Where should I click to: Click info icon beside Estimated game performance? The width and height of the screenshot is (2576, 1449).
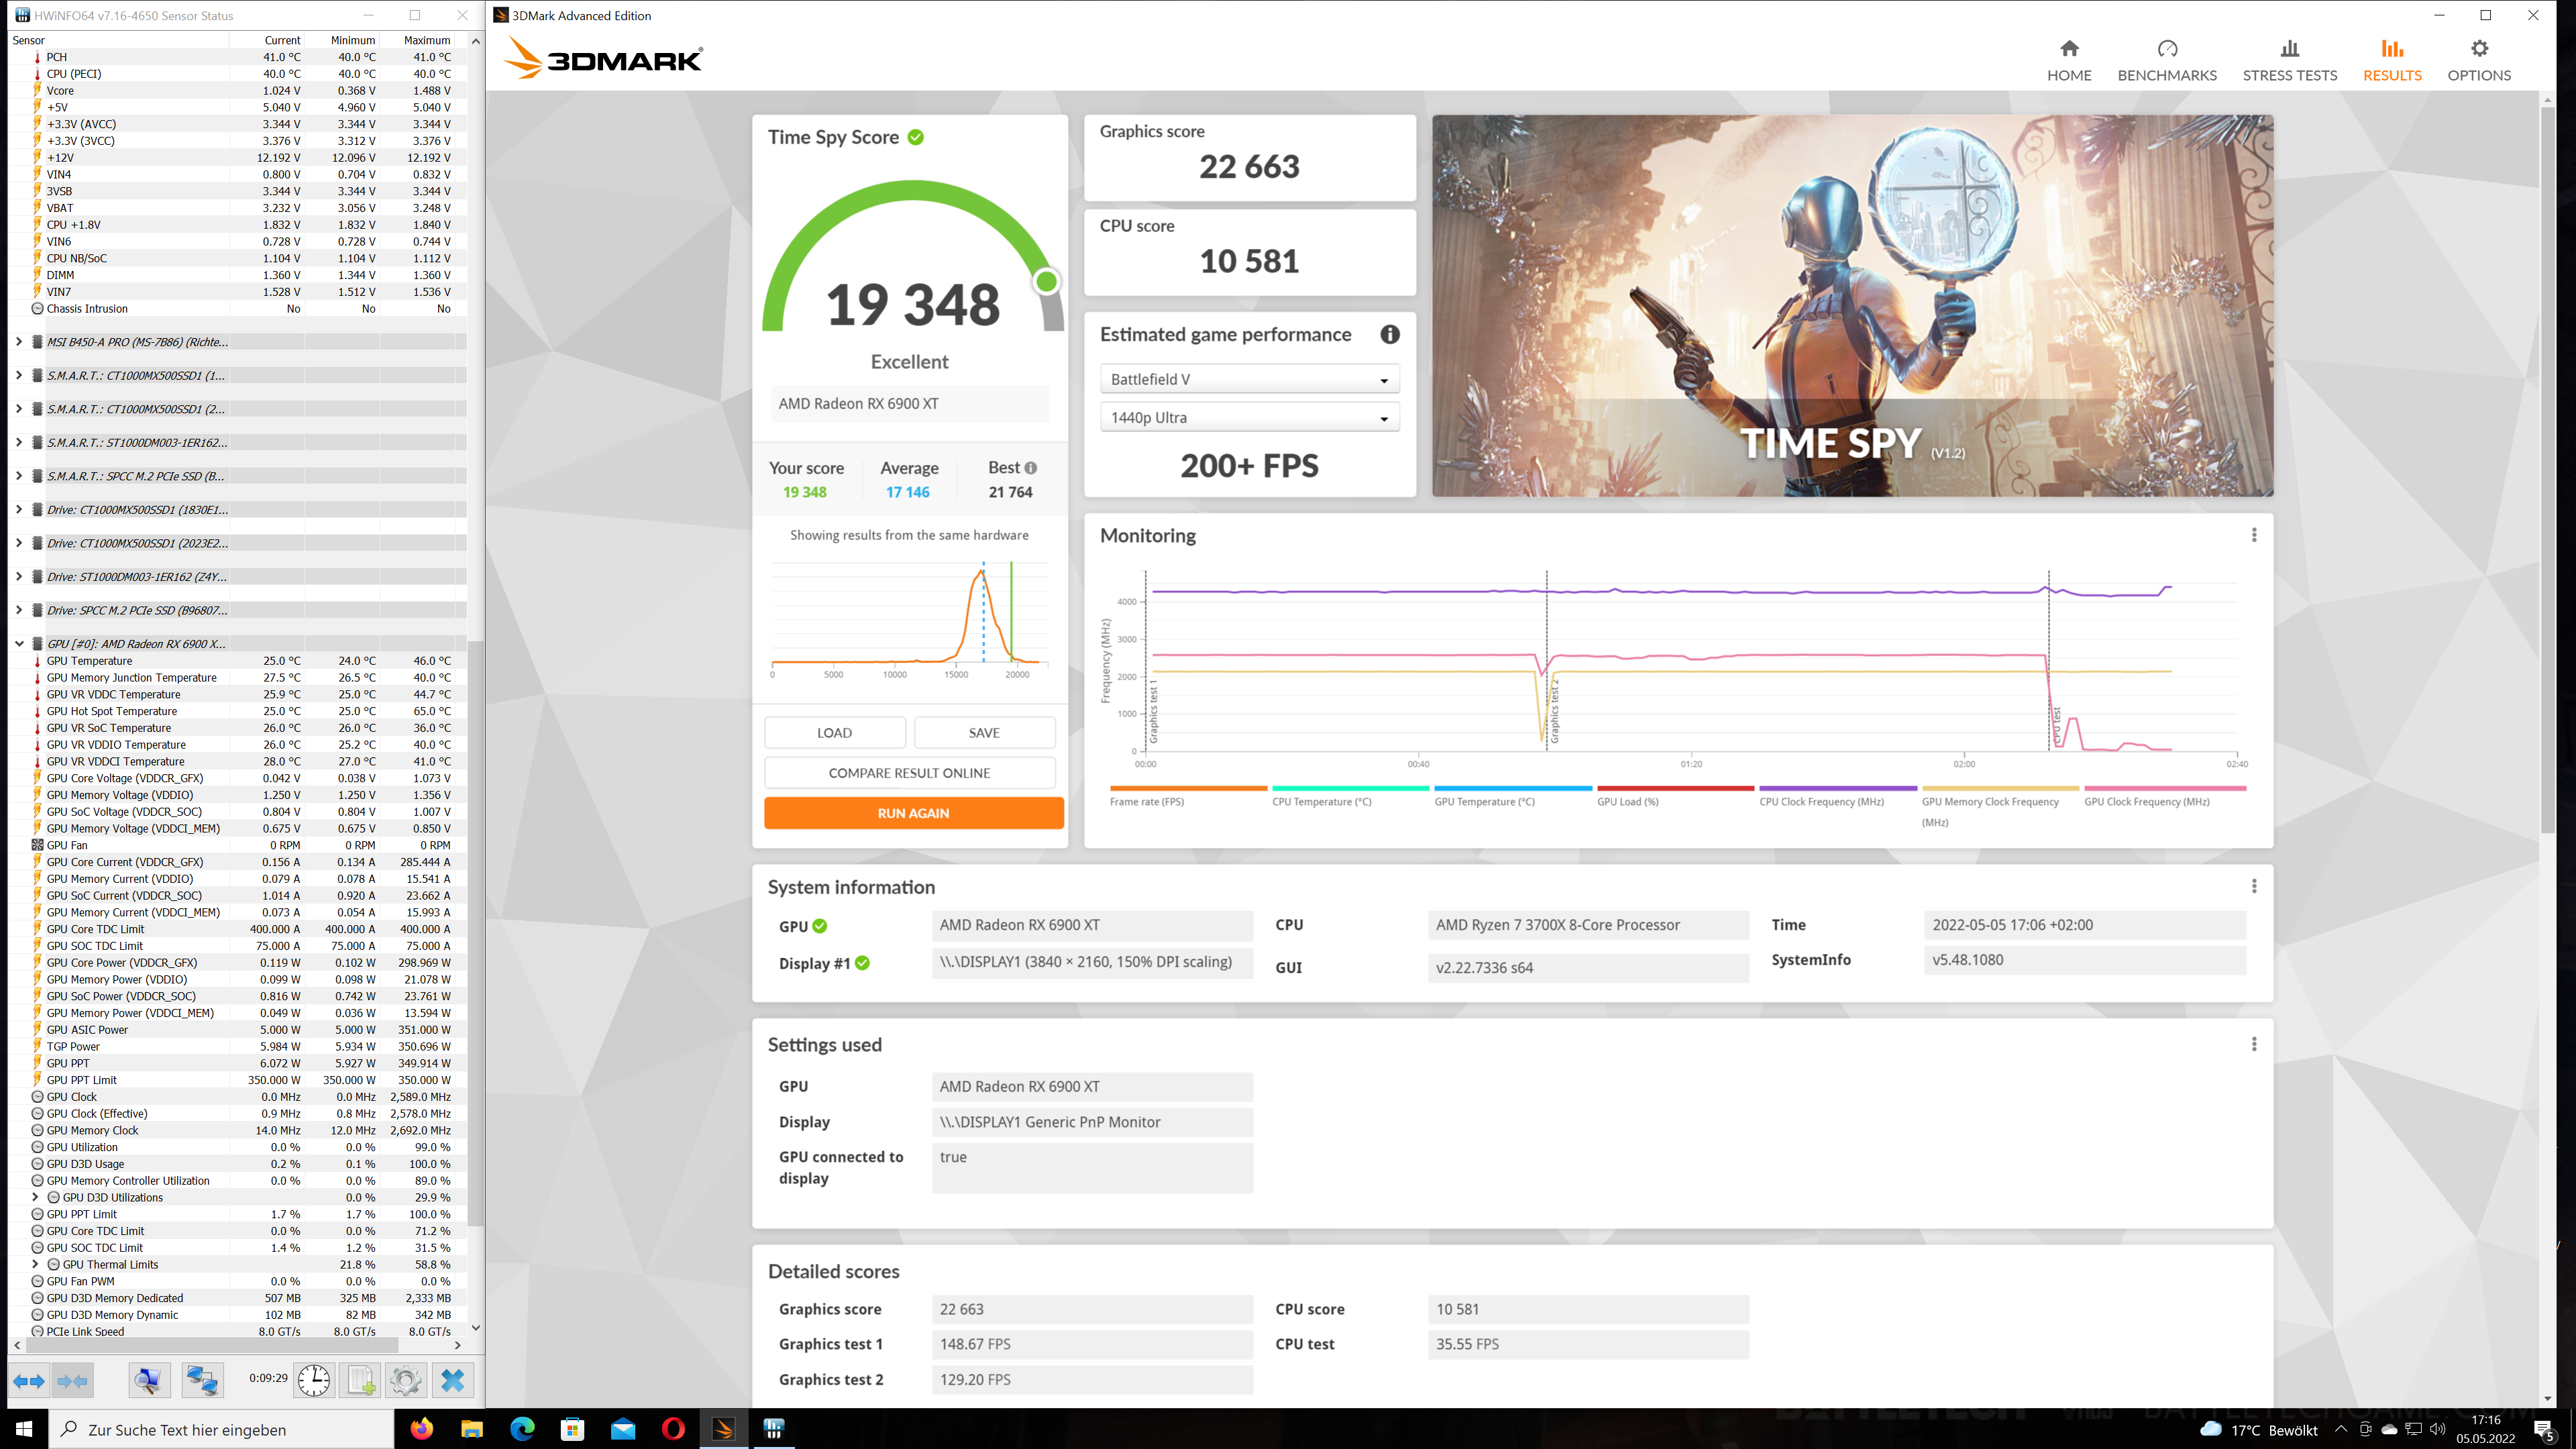click(x=1389, y=335)
